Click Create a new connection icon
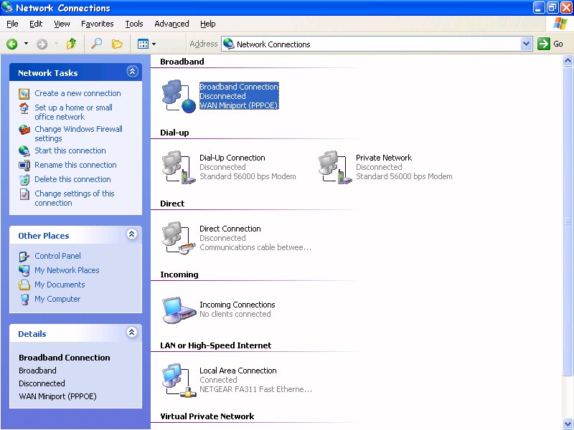 pos(24,94)
